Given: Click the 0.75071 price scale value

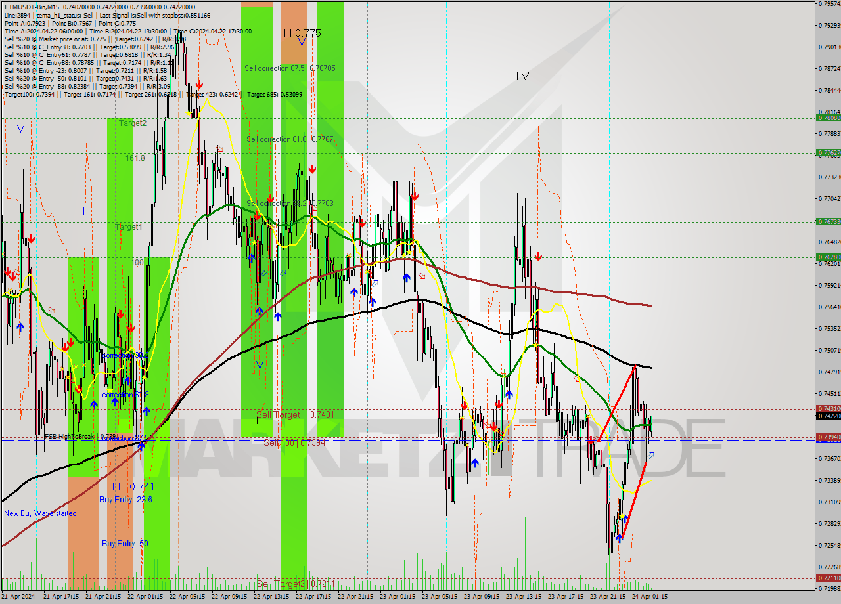Looking at the screenshot, I should (x=829, y=350).
